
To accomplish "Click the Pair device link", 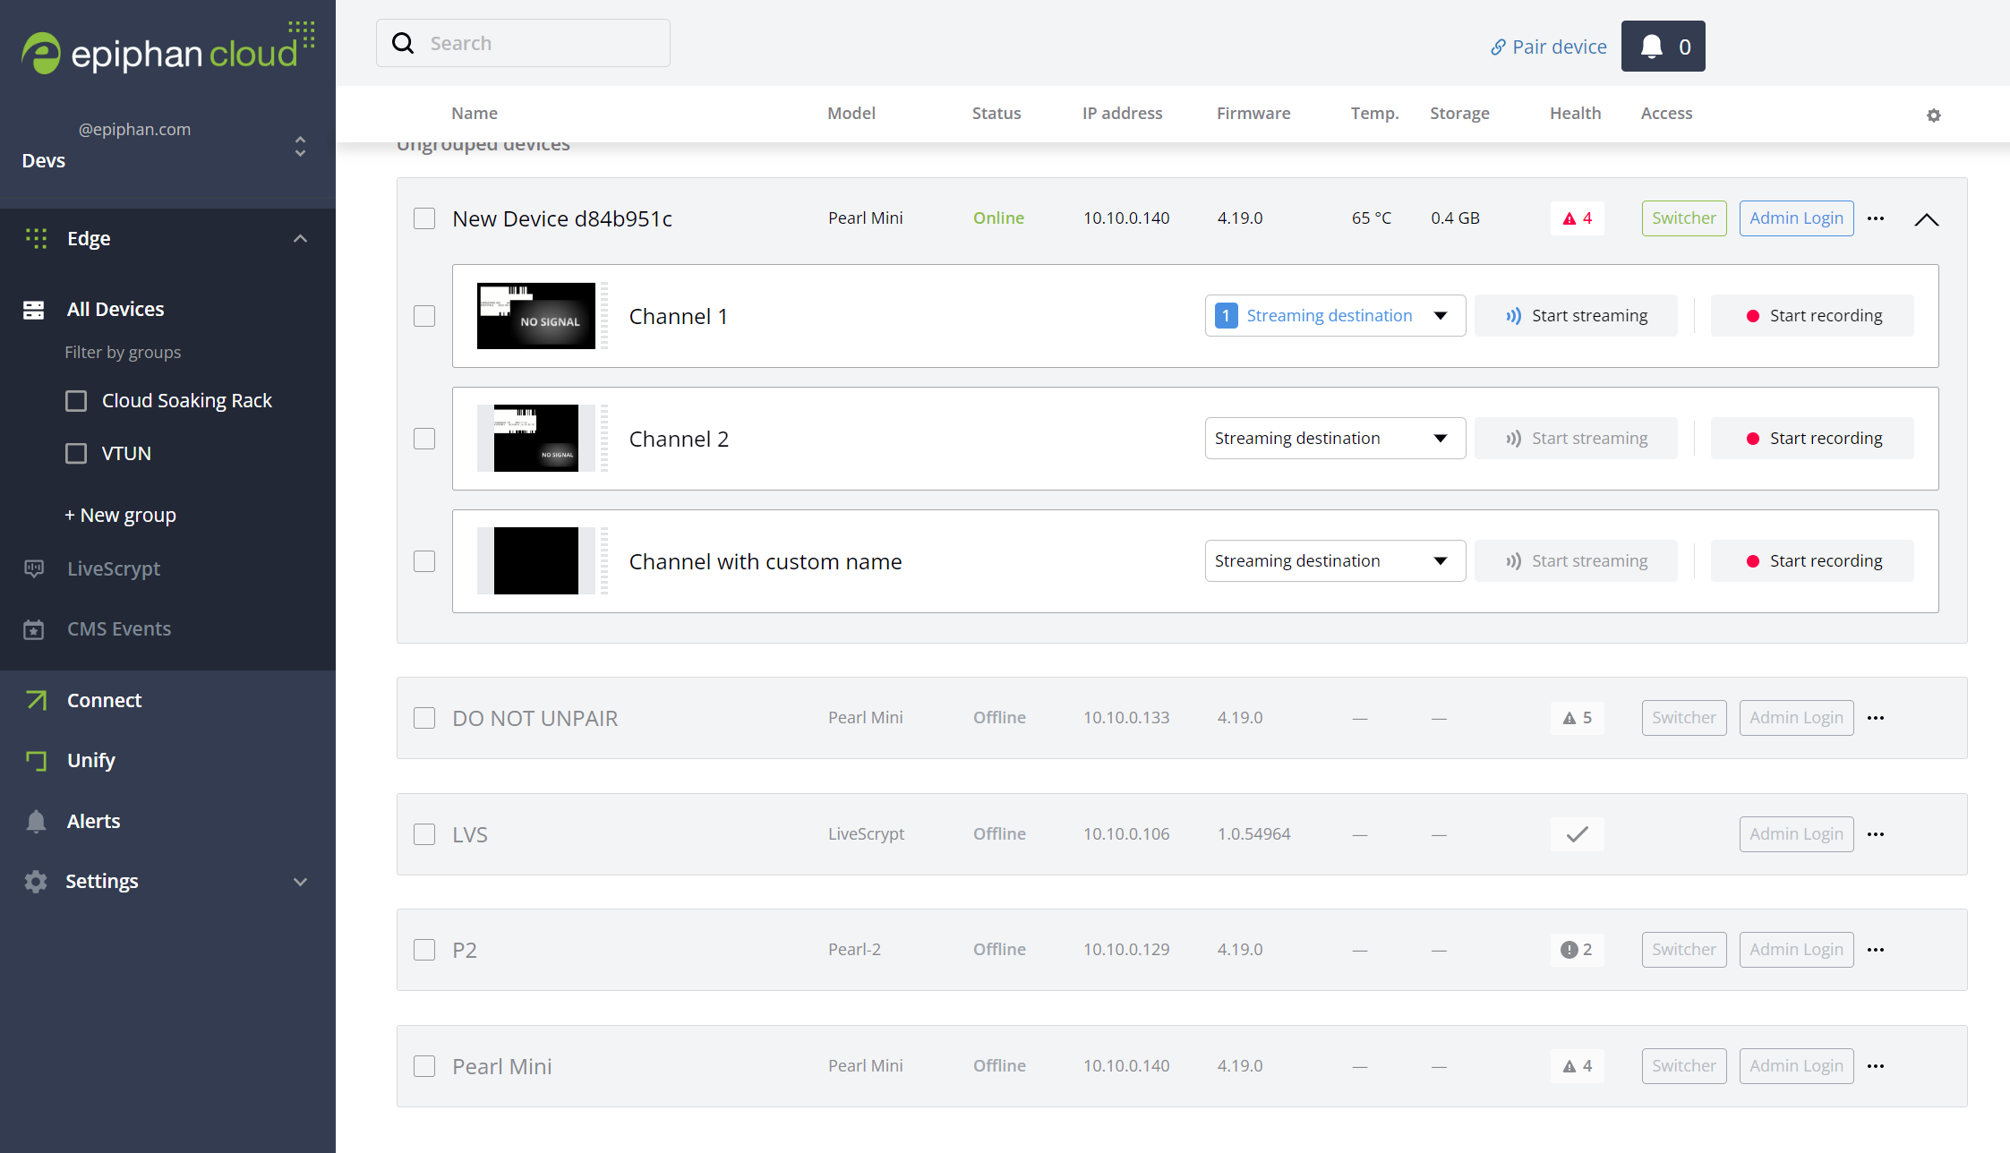I will tap(1548, 47).
